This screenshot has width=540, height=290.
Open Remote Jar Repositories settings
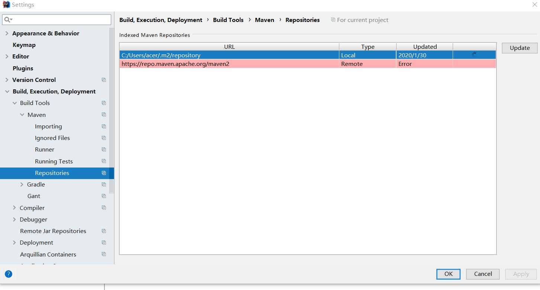click(53, 231)
